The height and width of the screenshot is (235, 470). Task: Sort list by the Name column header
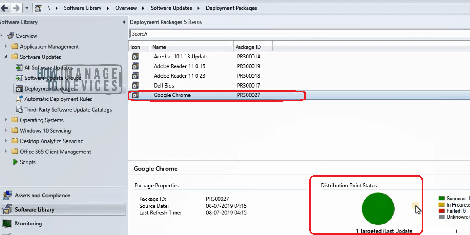[192, 47]
